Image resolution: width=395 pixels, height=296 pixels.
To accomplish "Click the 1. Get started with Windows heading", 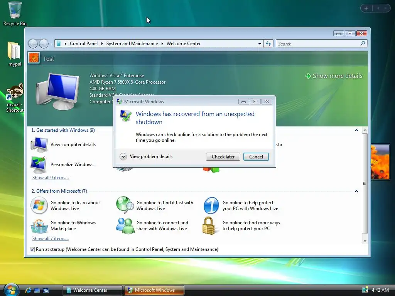I will [63, 130].
